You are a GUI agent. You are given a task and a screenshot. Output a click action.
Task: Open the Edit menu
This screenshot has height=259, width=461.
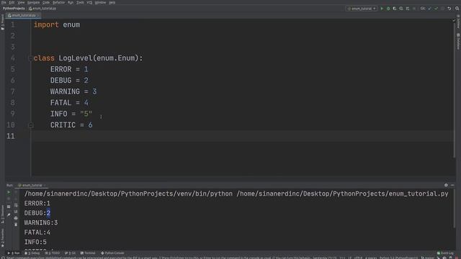[x=12, y=2]
